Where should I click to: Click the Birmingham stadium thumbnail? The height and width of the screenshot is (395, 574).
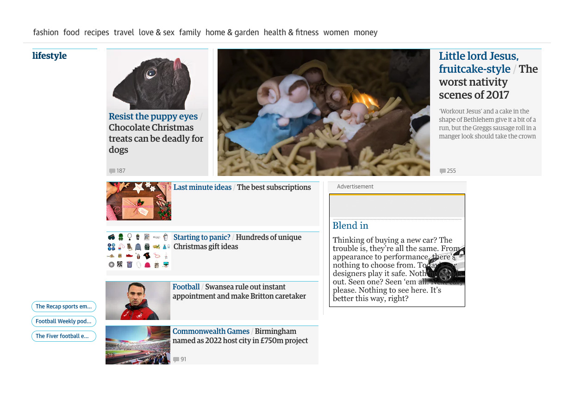tap(138, 345)
